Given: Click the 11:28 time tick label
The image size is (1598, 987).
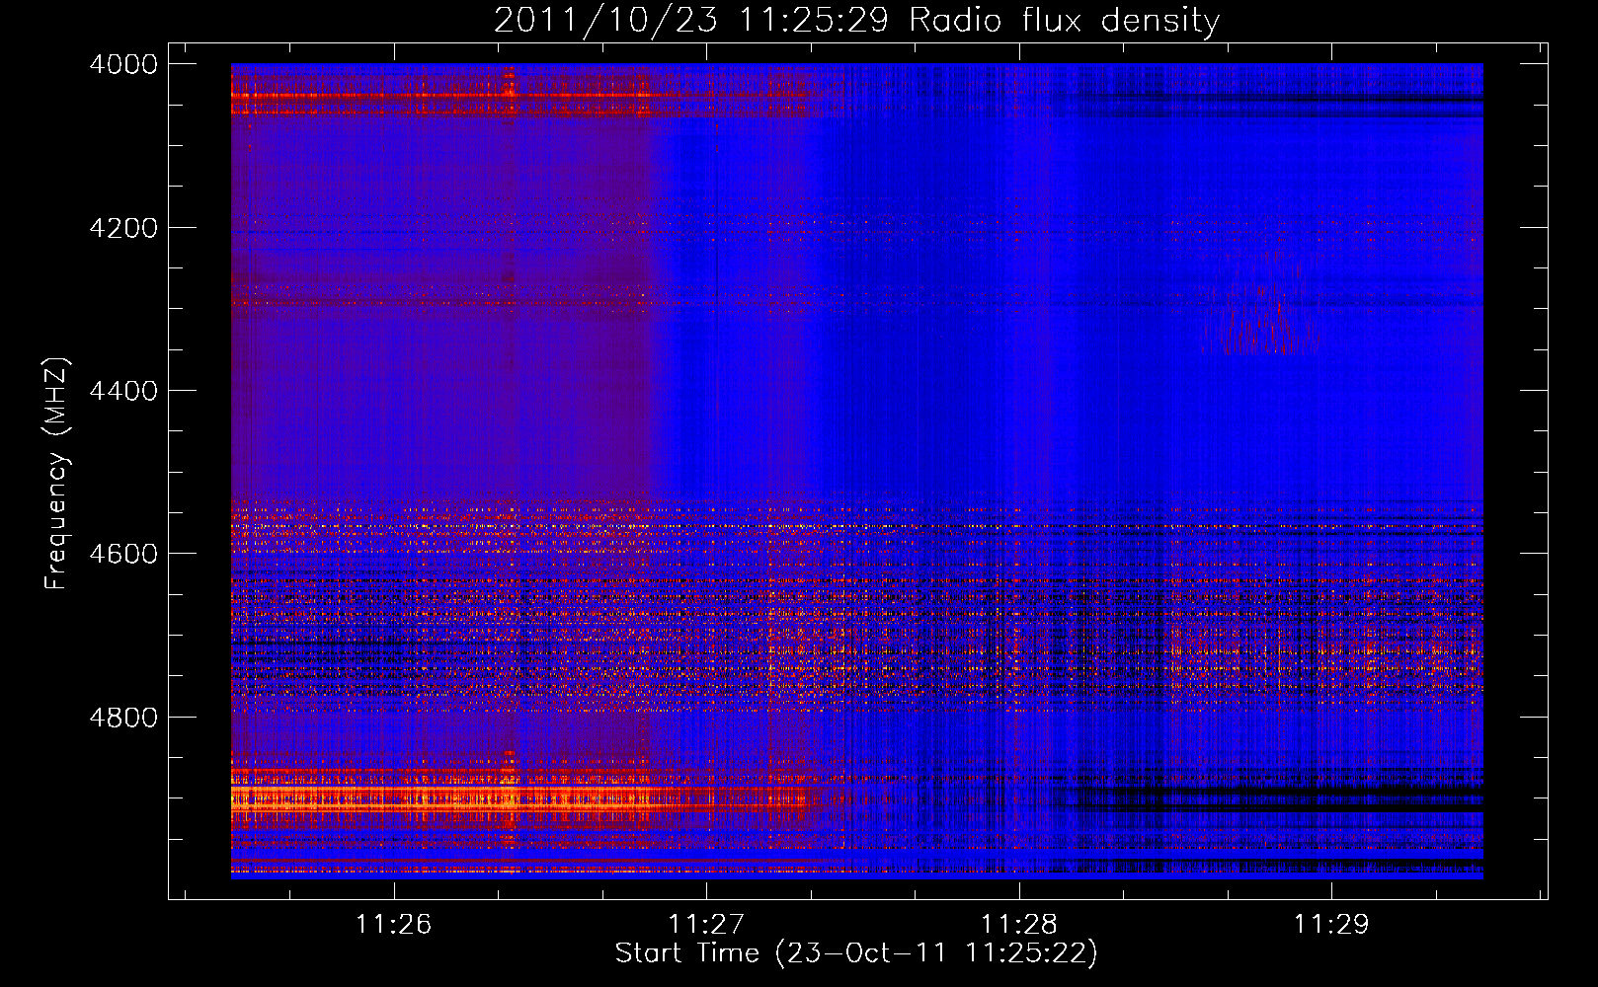Looking at the screenshot, I should (x=1019, y=924).
